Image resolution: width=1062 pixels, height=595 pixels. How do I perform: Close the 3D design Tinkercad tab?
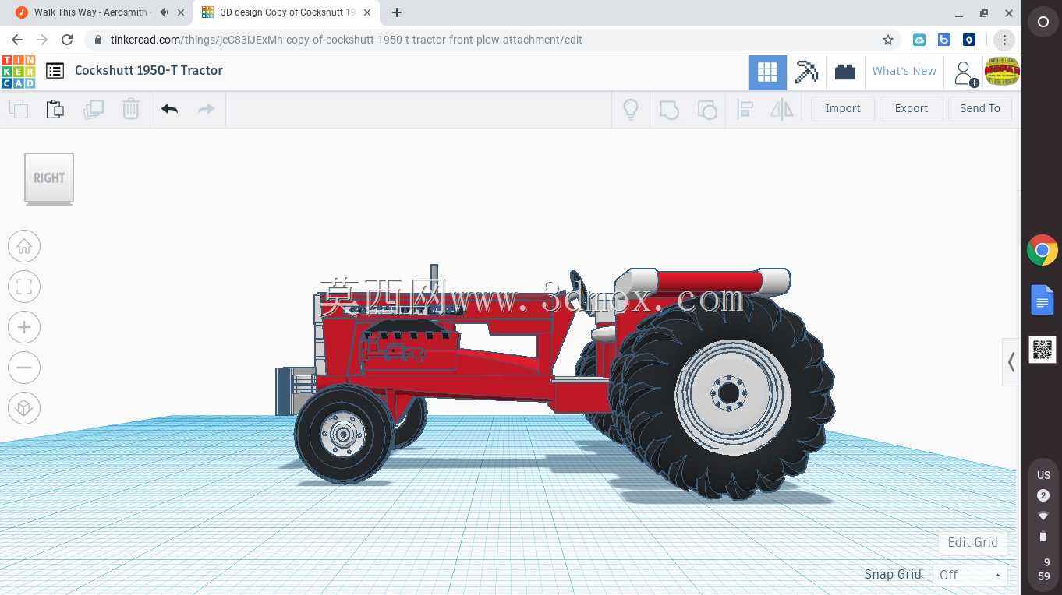pyautogui.click(x=367, y=12)
